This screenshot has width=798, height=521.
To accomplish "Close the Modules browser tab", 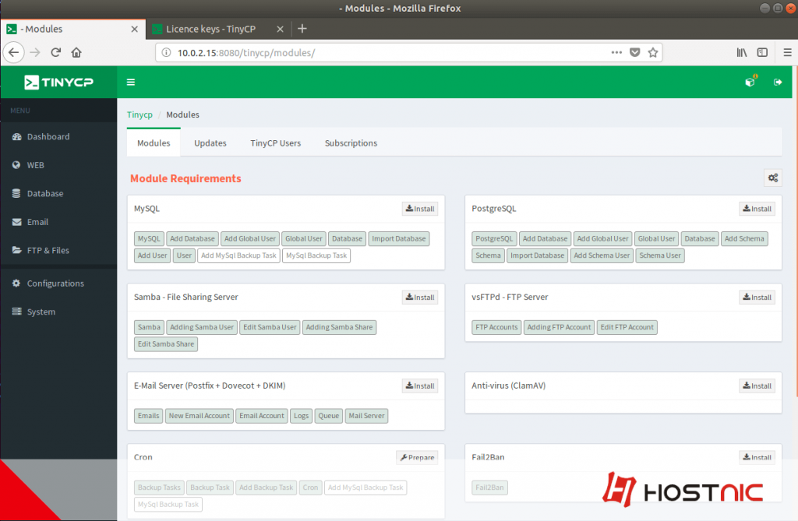I will click(134, 30).
